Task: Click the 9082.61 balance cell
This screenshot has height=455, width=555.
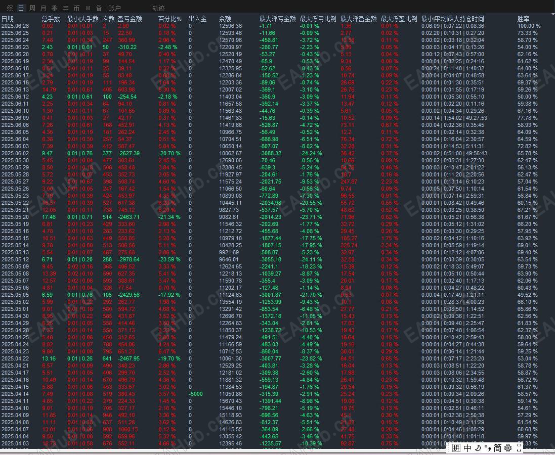Action: point(229,217)
